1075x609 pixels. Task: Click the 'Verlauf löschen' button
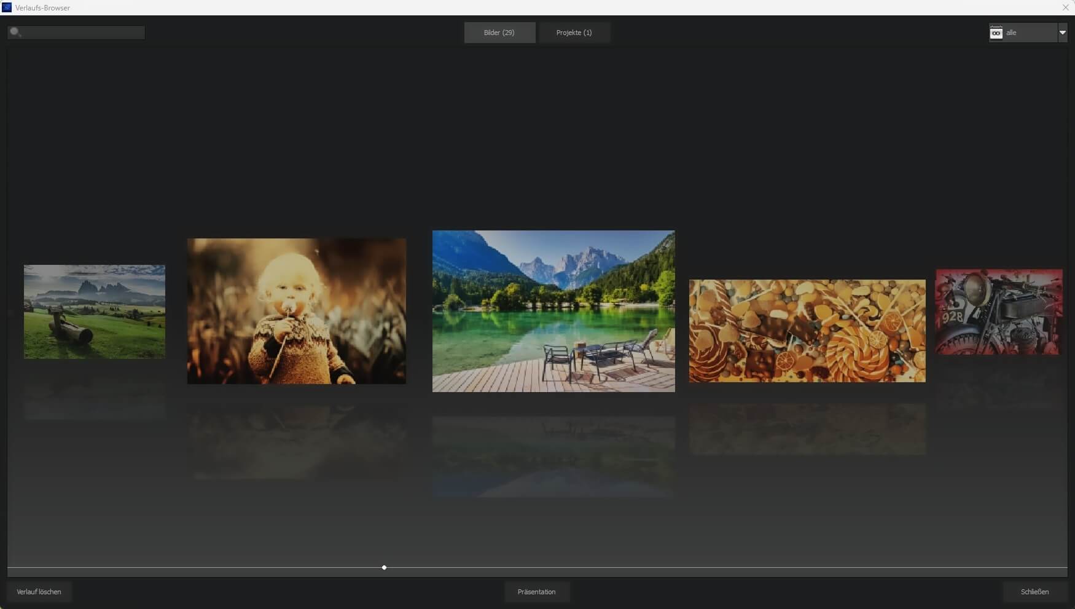[x=39, y=592]
